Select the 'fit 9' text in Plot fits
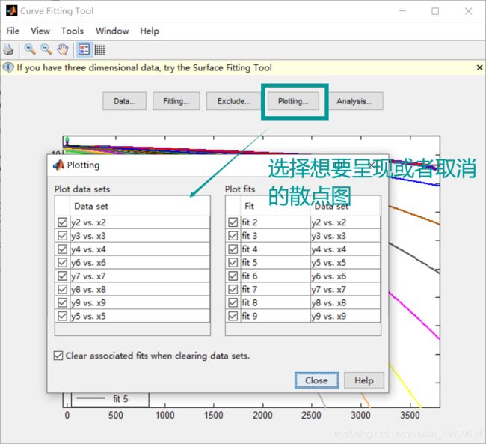The image size is (486, 444). [250, 316]
